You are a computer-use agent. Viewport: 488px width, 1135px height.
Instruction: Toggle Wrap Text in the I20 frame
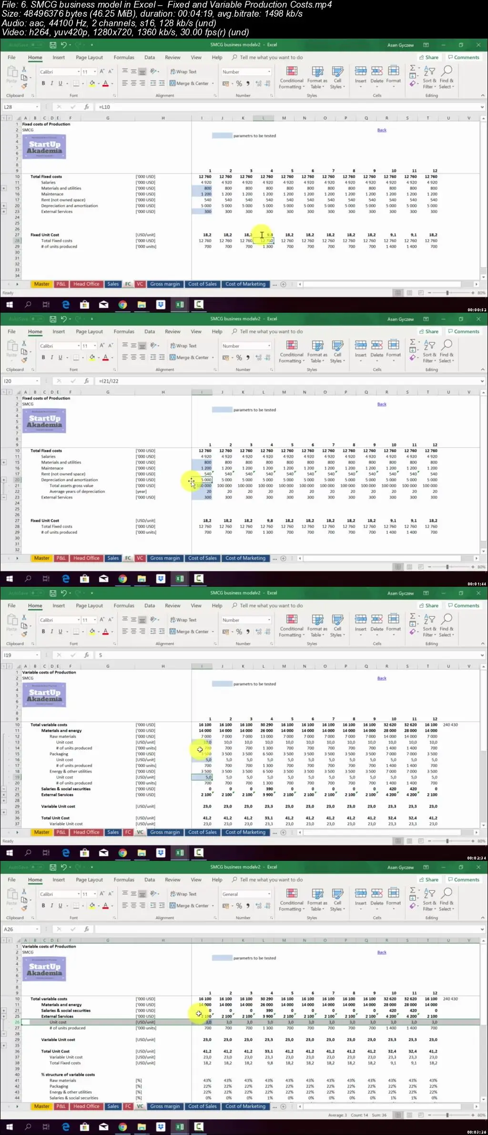coord(183,346)
